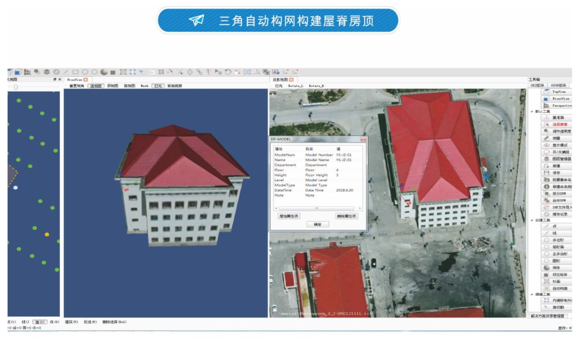The width and height of the screenshot is (583, 341).
Task: Toggle Mesh display in FreeView
Action: tap(144, 86)
